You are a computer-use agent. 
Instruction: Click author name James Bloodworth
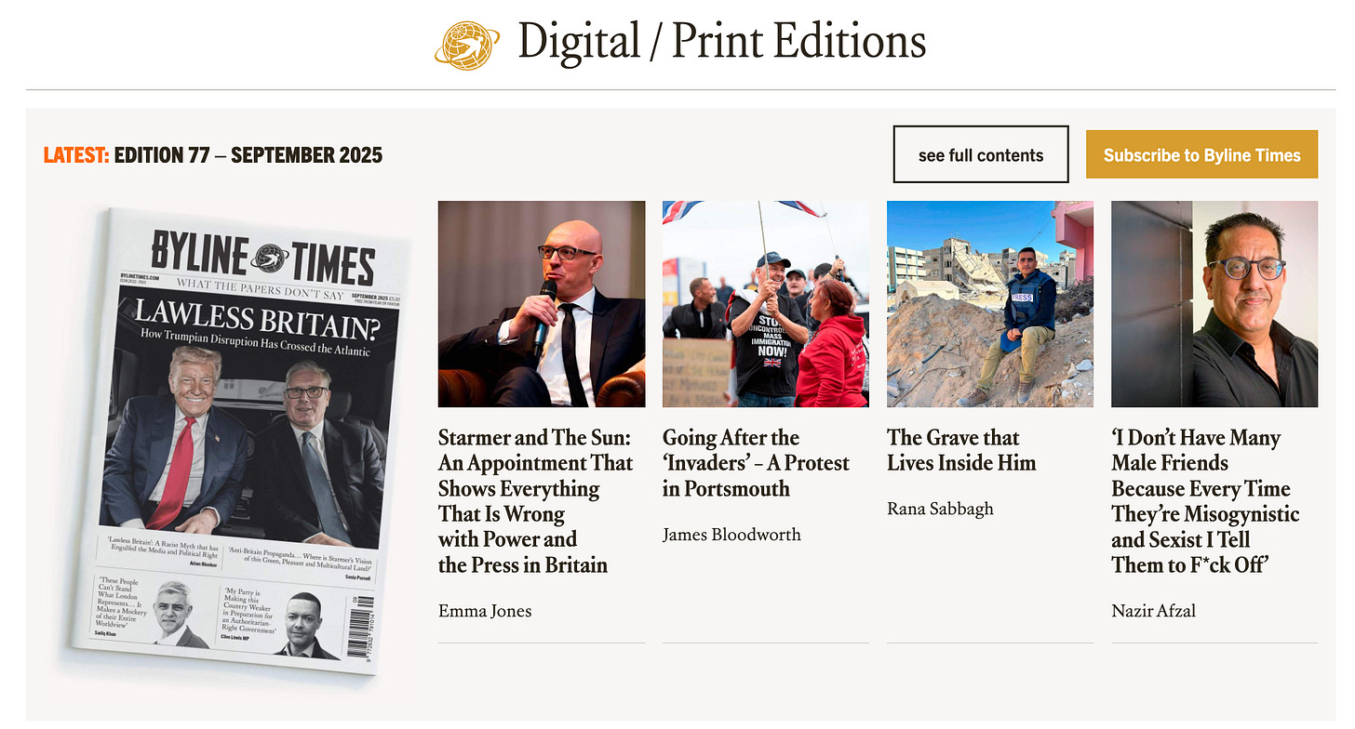731,535
